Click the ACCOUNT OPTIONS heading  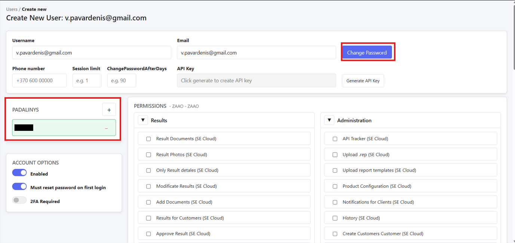[x=36, y=163]
